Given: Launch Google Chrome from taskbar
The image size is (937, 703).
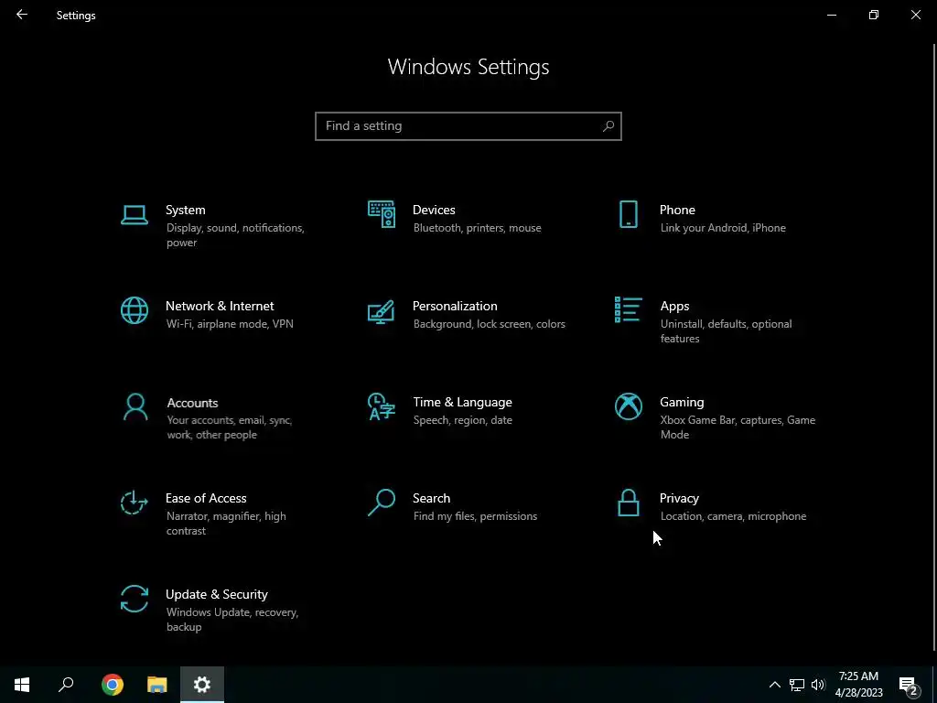Looking at the screenshot, I should pyautogui.click(x=113, y=685).
